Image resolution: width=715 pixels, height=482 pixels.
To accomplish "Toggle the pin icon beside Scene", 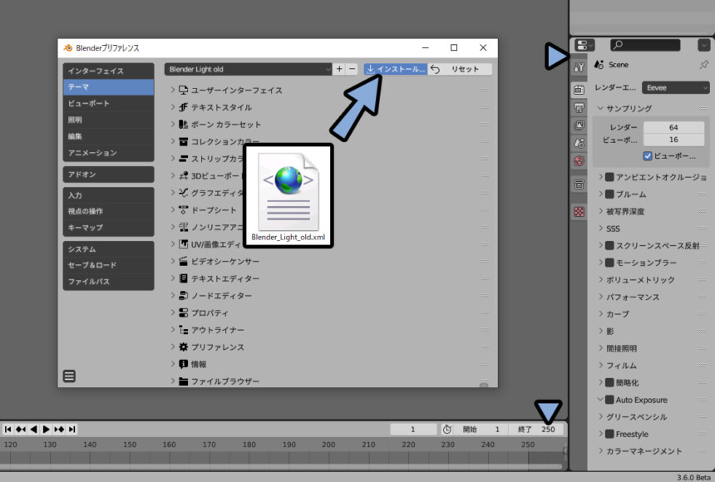I will (x=703, y=65).
